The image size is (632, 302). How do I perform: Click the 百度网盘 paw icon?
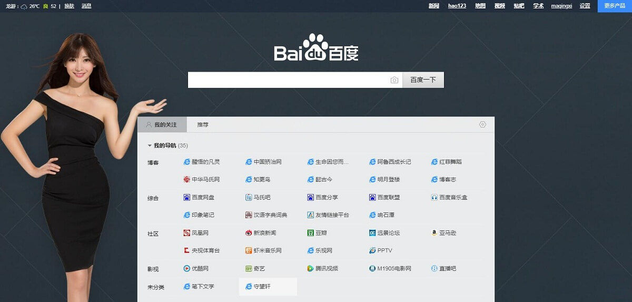(x=186, y=197)
